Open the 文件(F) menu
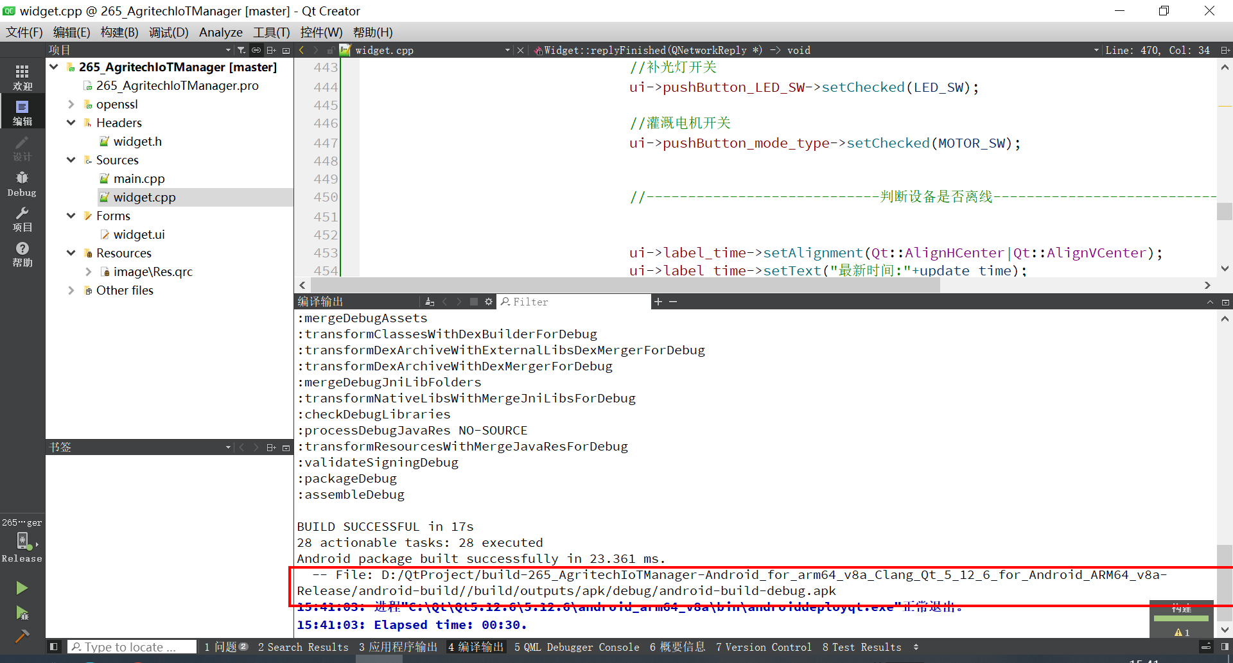 click(24, 32)
